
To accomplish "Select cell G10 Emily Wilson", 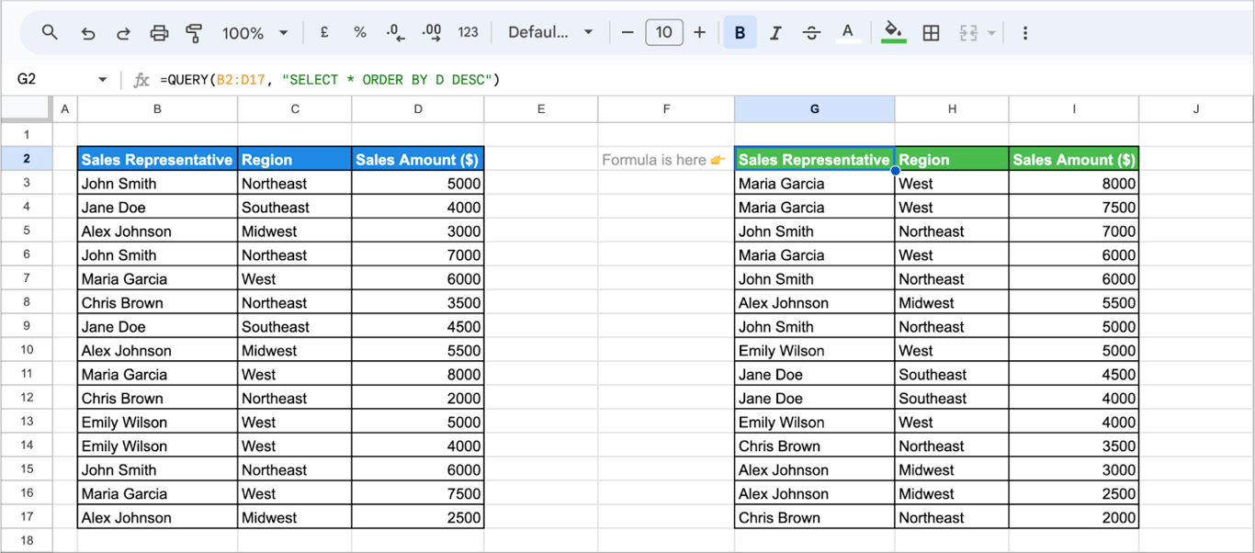I will click(815, 350).
